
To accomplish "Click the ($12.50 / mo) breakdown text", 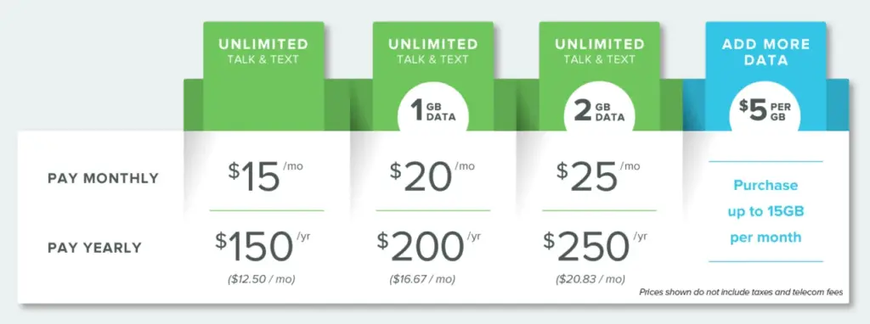I will pyautogui.click(x=262, y=279).
